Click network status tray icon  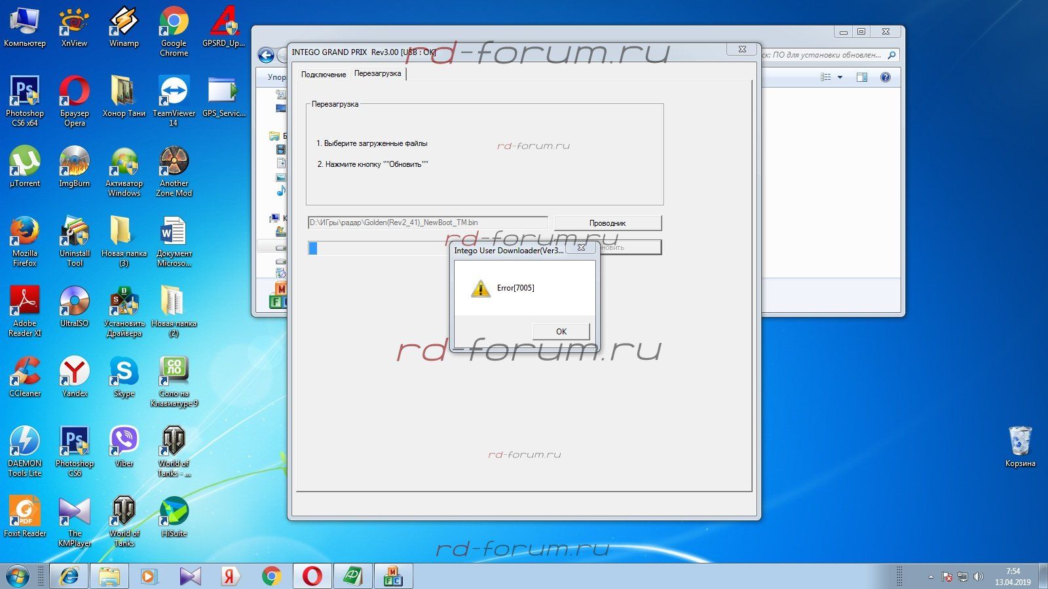click(962, 577)
